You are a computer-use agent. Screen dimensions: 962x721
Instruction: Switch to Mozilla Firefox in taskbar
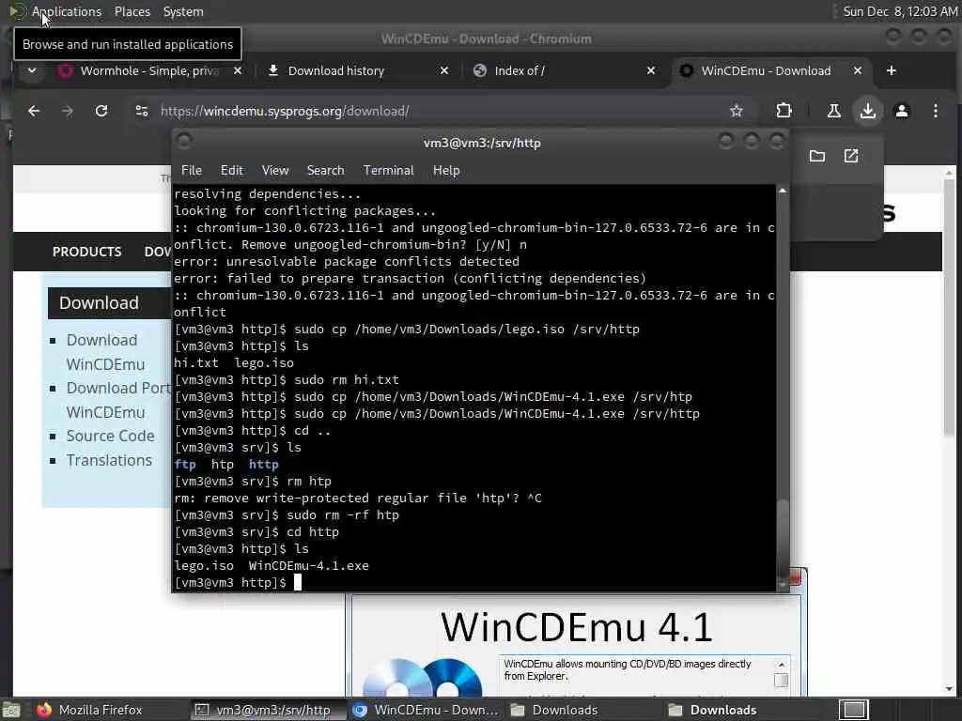click(89, 710)
